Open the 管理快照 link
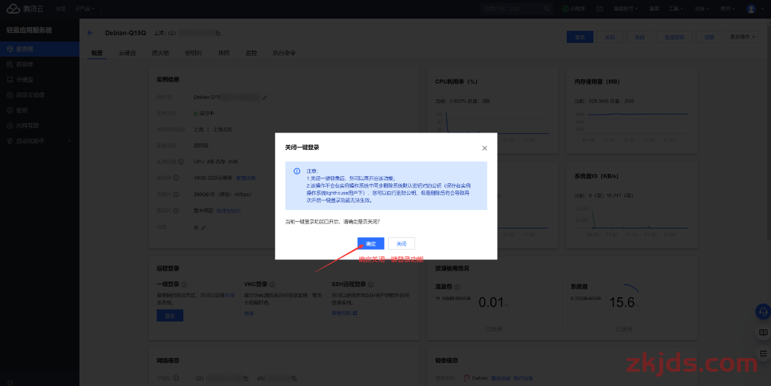This screenshot has height=386, width=771. 246,178
